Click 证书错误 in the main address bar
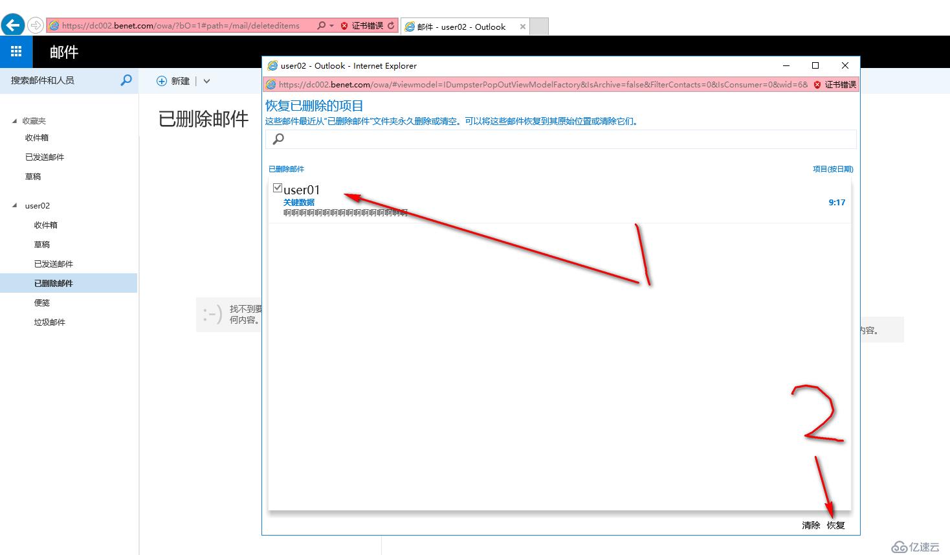Screen dimensions: 950x555 [x=368, y=26]
